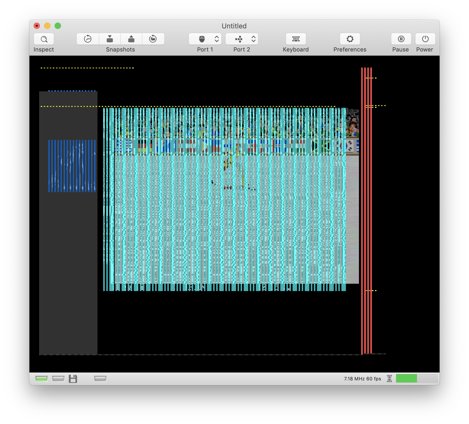The width and height of the screenshot is (469, 424).
Task: Click the grey drive LED next to the power LED
Action: pos(58,379)
